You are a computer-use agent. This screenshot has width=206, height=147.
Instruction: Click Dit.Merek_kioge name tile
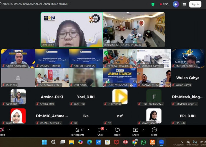188,97
